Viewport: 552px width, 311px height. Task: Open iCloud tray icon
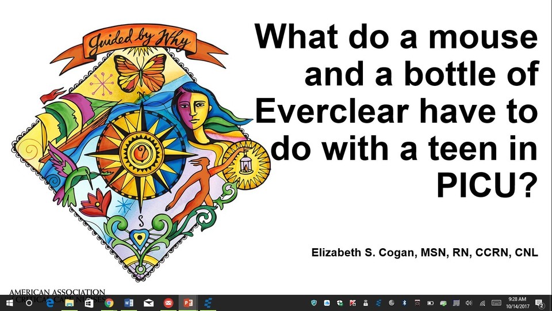coord(327,303)
